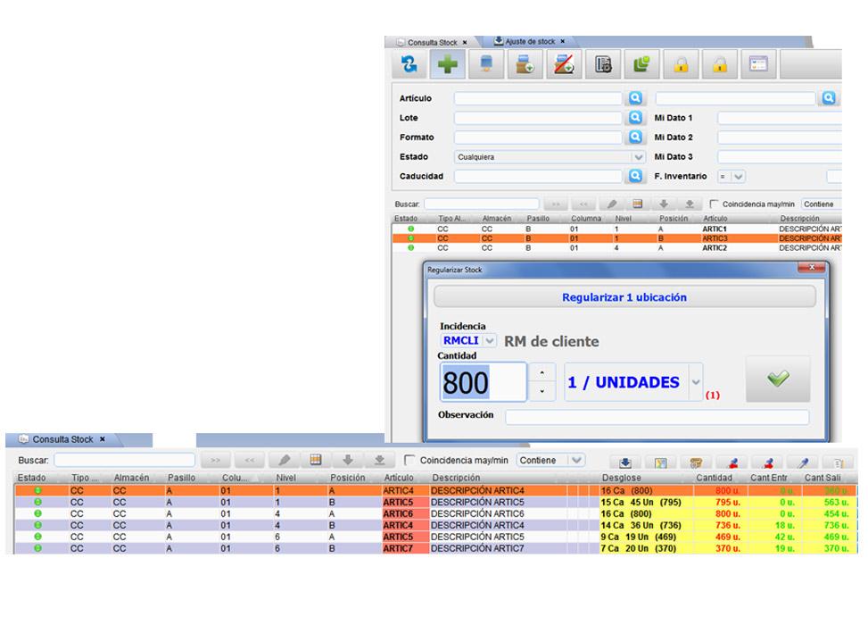Click the next match (>>) button in lower panel

pos(215,460)
